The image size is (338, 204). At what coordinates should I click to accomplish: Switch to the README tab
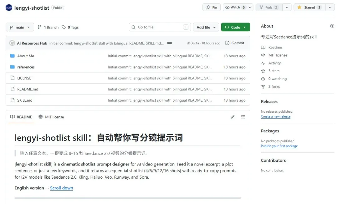pyautogui.click(x=21, y=117)
